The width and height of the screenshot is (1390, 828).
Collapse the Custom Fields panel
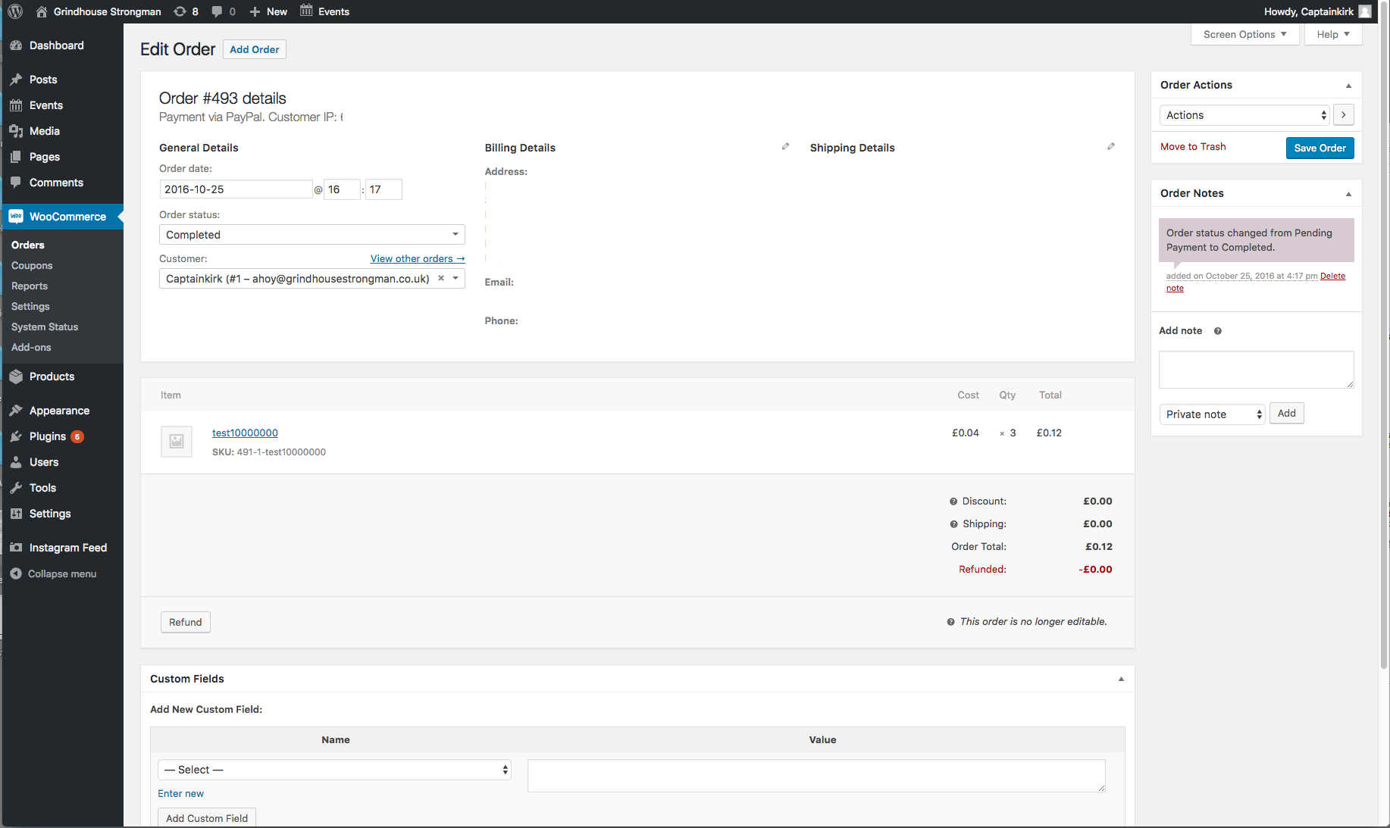tap(1121, 680)
